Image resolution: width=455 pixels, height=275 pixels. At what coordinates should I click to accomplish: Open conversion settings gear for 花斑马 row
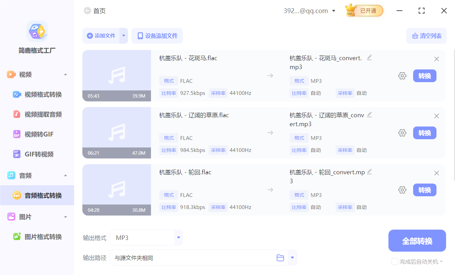pyautogui.click(x=402, y=76)
